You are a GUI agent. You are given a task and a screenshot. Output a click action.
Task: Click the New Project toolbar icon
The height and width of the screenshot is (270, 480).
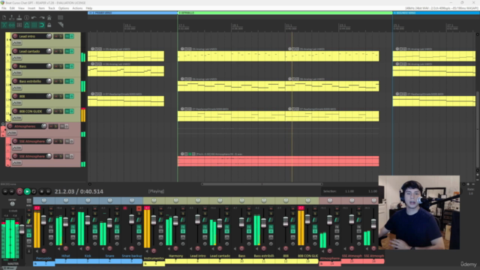coord(4,18)
